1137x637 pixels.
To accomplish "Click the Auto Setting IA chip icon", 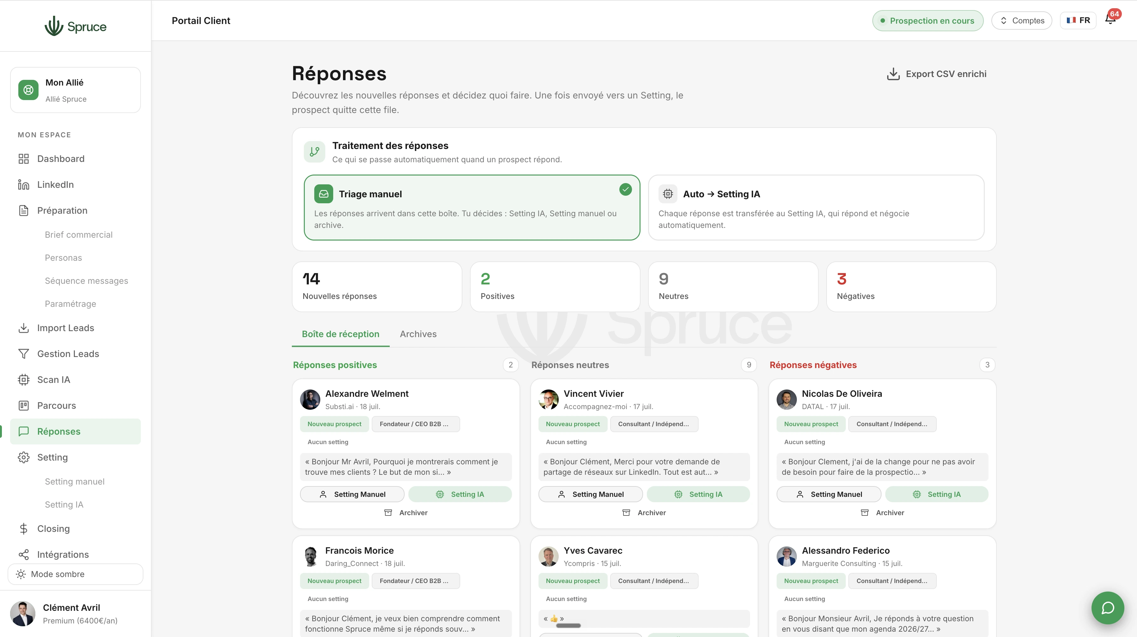I will (668, 194).
